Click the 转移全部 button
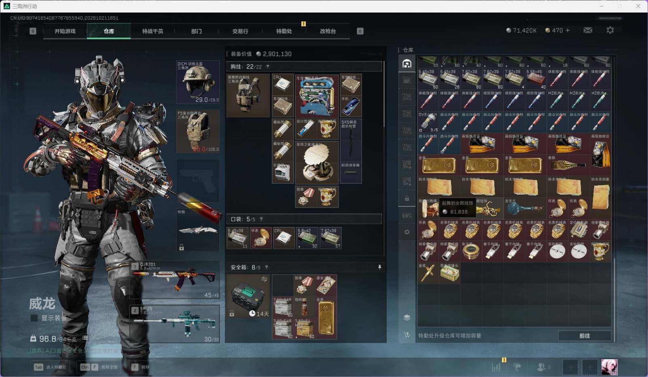The height and width of the screenshot is (377, 648). click(100, 367)
